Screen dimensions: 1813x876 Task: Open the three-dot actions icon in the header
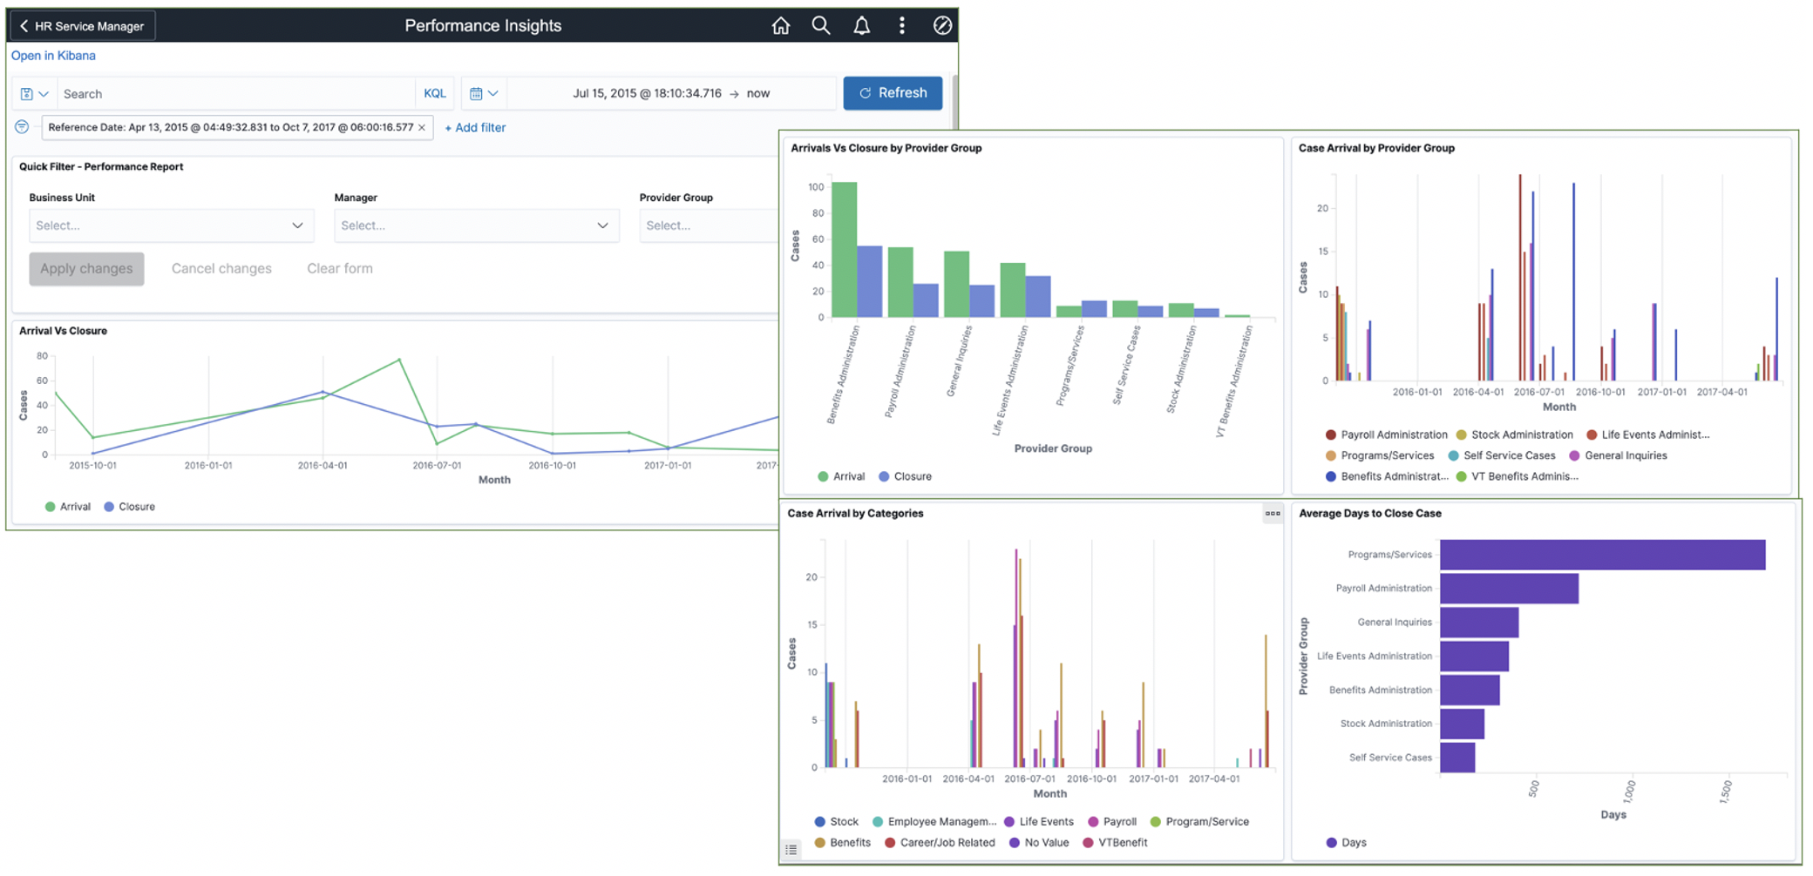tap(902, 25)
